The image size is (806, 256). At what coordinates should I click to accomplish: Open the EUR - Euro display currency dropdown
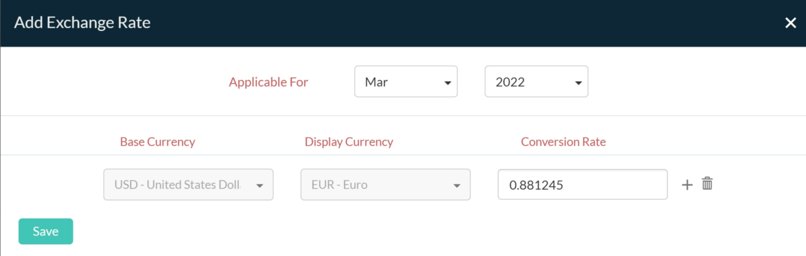coord(385,185)
